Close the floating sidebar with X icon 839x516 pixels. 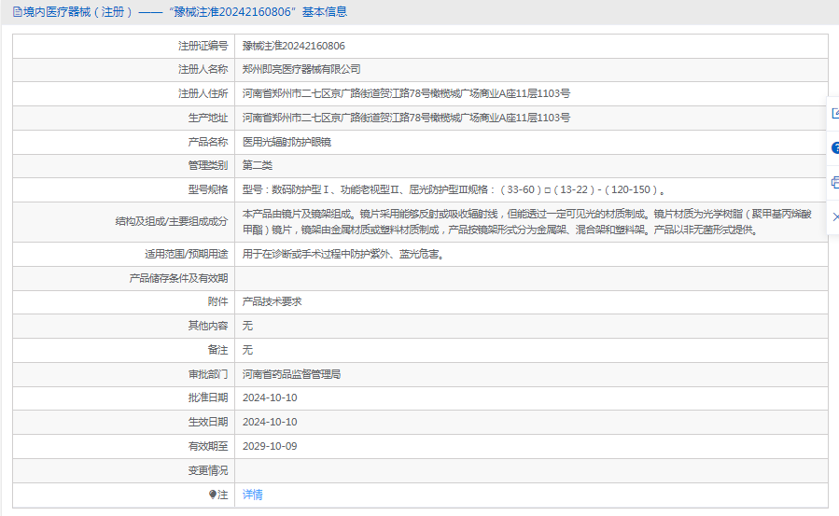click(x=834, y=216)
